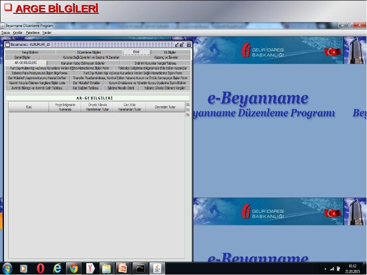
Task: Click the power tray icon
Action: point(338,269)
